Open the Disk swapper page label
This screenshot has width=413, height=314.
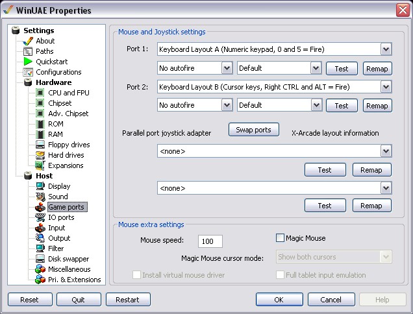69,259
